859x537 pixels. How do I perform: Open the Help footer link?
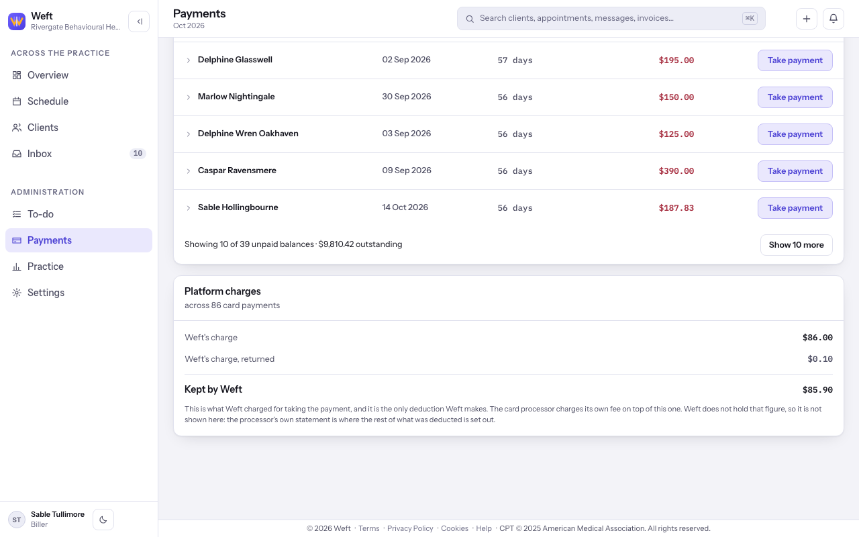click(x=484, y=528)
